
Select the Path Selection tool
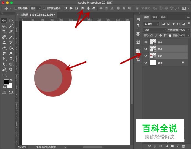[4, 64]
